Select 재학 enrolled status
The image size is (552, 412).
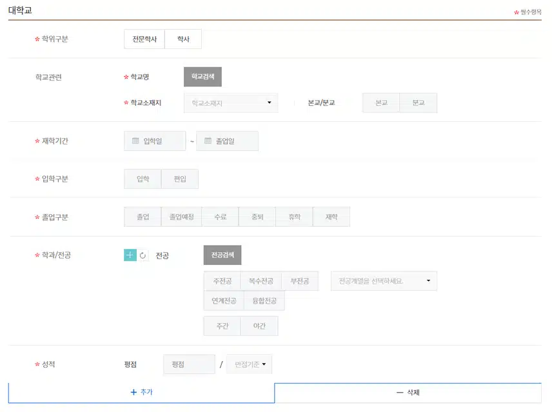(331, 217)
